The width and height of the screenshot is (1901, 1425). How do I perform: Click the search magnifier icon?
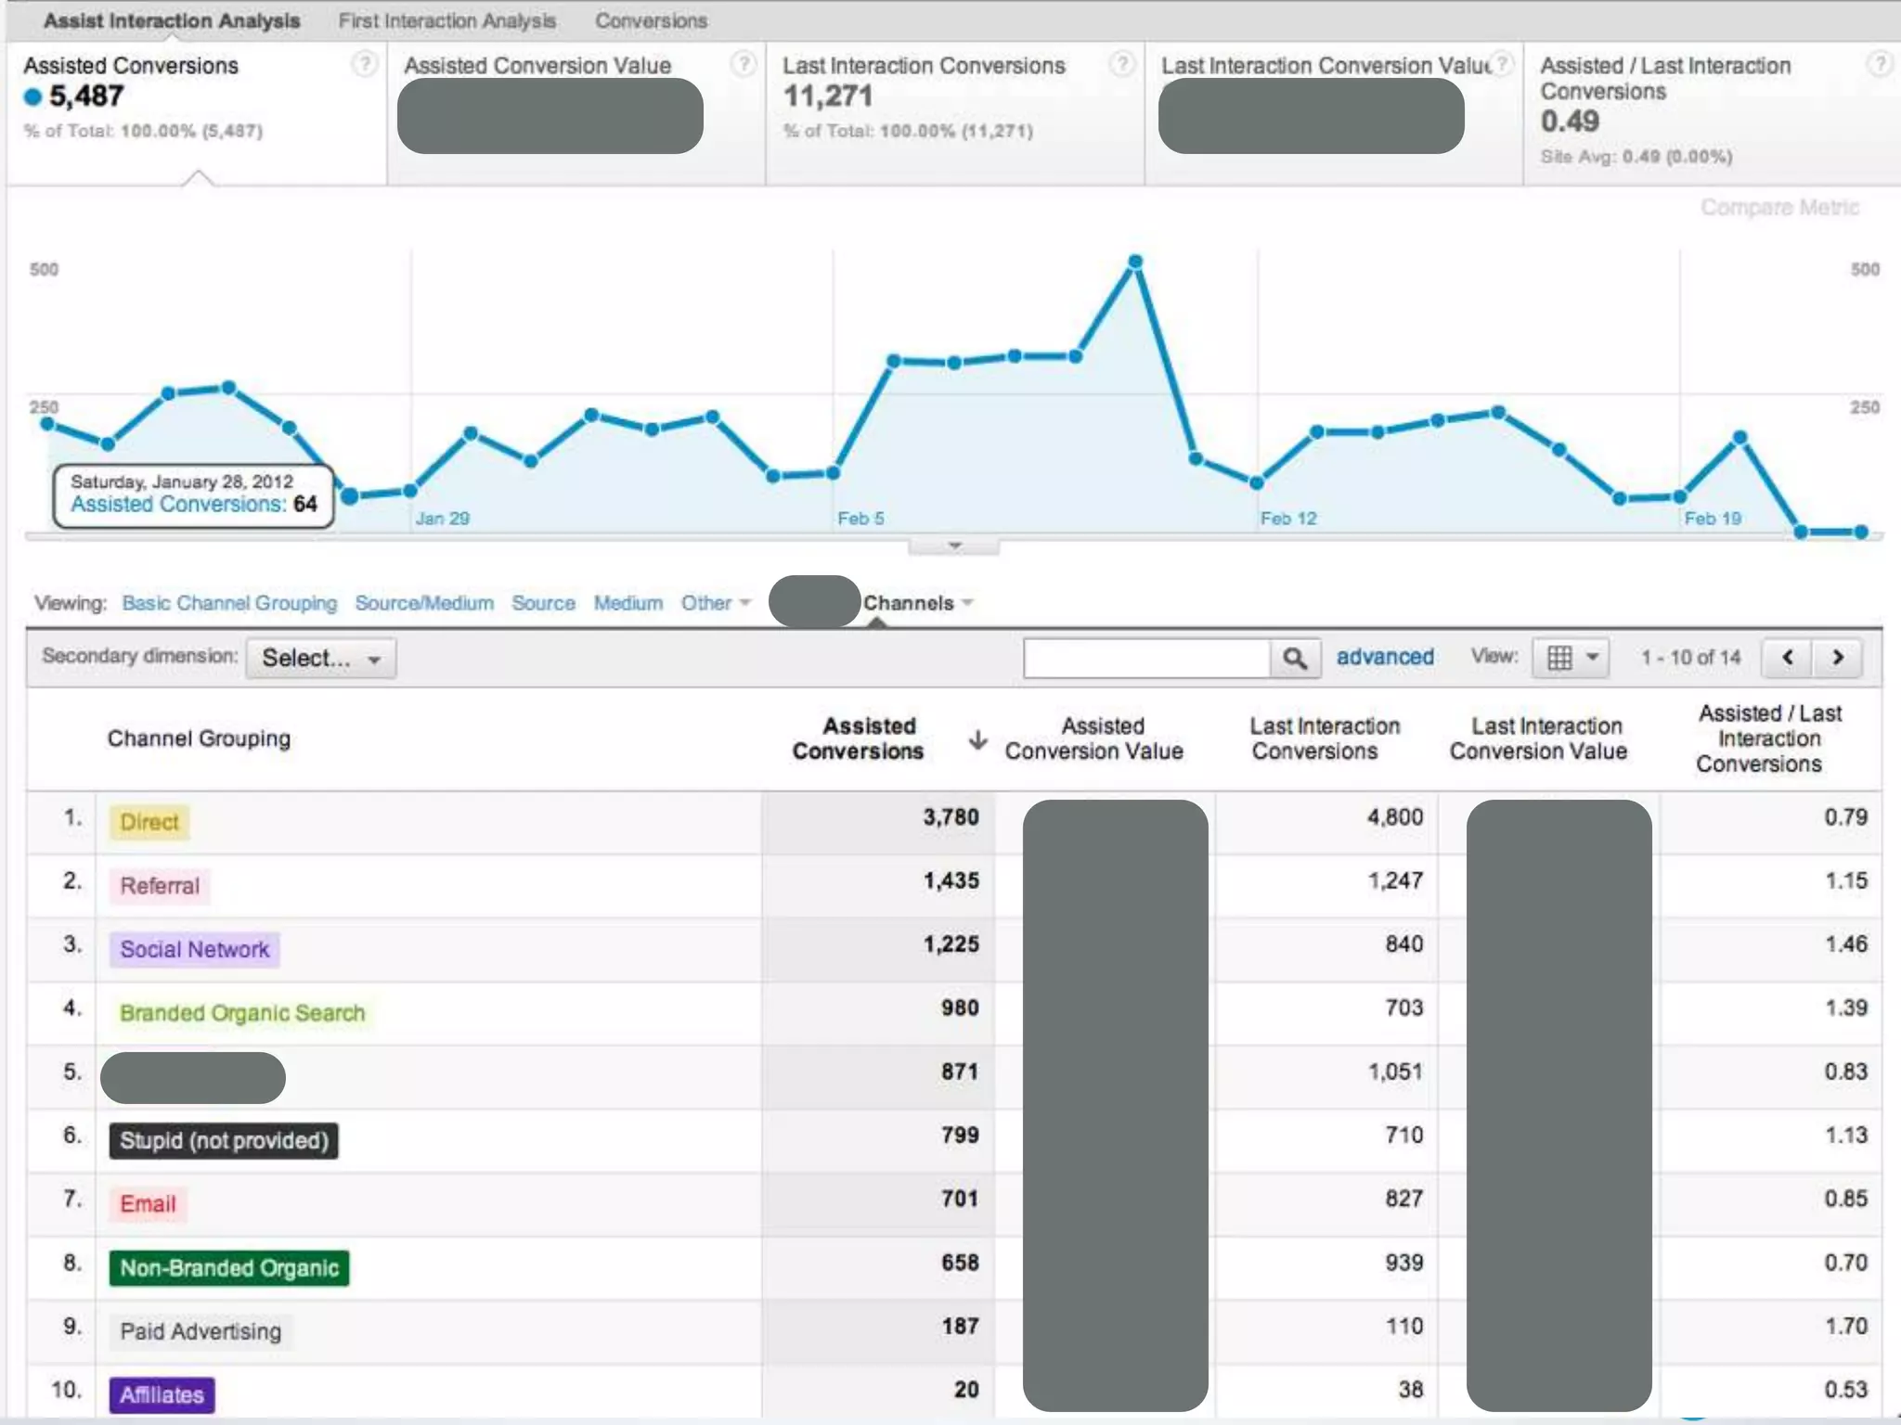1295,659
